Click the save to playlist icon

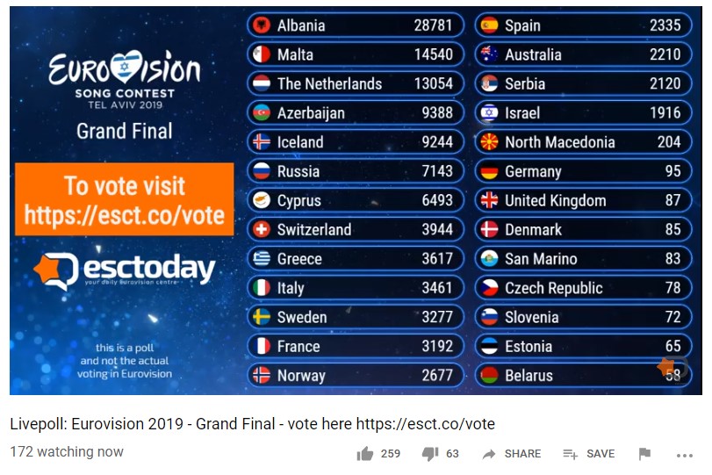pos(571,454)
